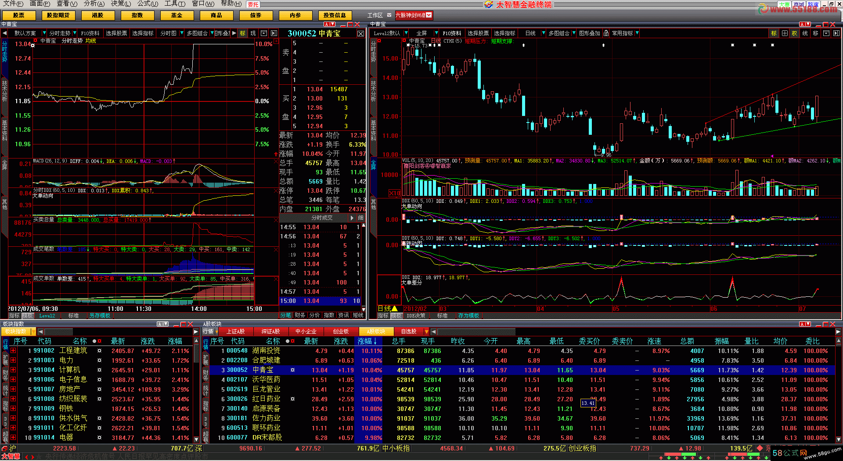Open the 分析(A) menu

[x=94, y=4]
